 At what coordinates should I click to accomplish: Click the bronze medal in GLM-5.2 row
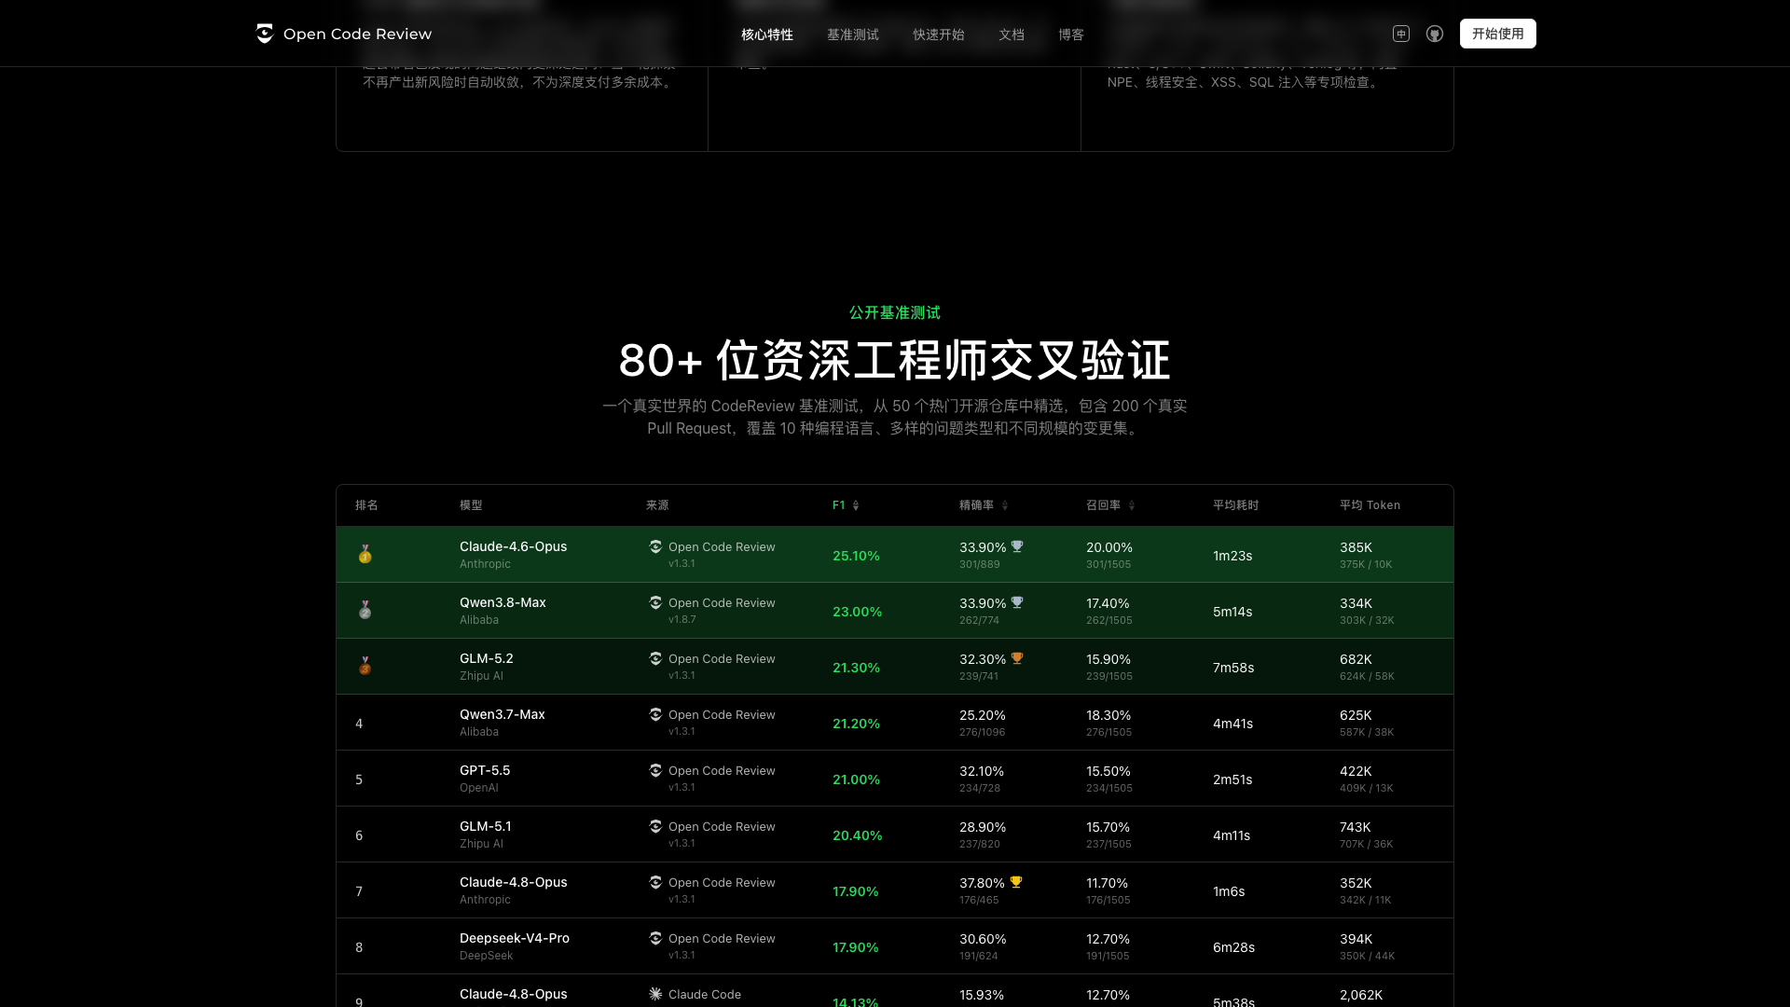(365, 667)
